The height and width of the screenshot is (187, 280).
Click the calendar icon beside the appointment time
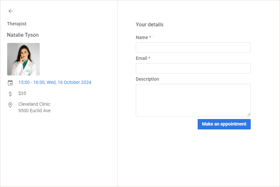(x=10, y=83)
